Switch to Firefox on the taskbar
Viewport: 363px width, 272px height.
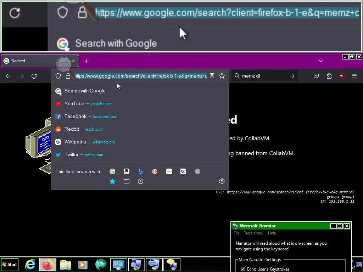click(x=48, y=264)
